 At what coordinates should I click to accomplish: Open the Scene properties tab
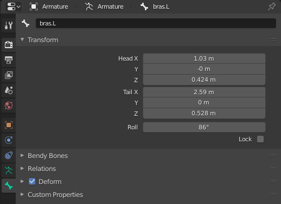(9, 90)
